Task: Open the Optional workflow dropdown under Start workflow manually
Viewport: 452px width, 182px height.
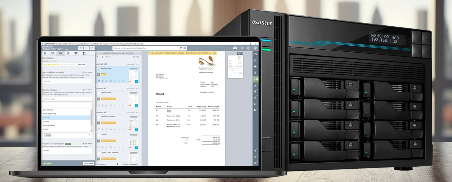Action: coord(67,81)
